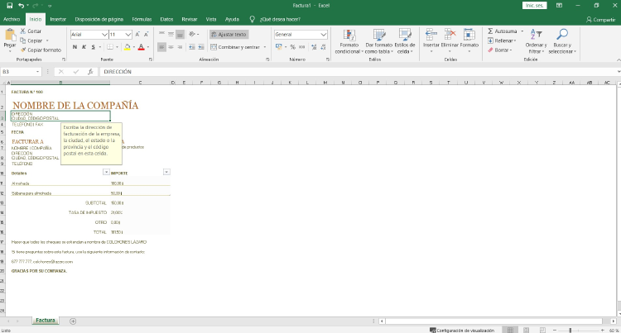Click the Eliminar cells icon
The height and width of the screenshot is (333, 621).
point(450,36)
